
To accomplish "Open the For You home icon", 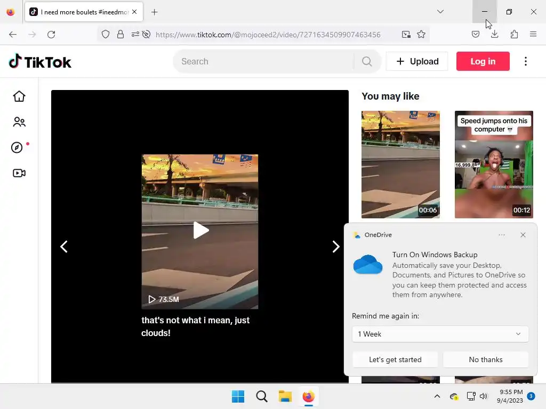I will tap(19, 96).
